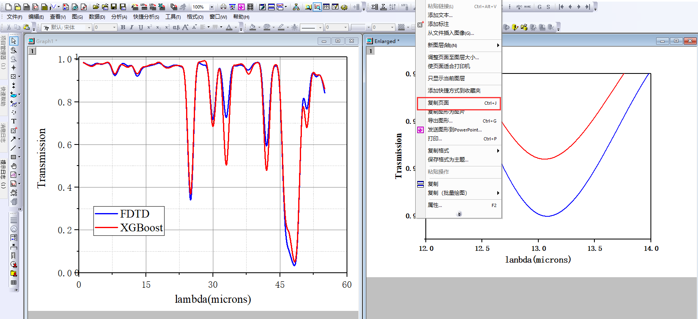Select the Pointer tool in the left toolbar
698x319 pixels.
[x=14, y=41]
